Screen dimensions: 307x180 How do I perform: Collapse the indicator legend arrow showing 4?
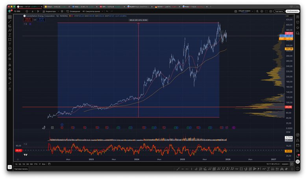[25, 24]
